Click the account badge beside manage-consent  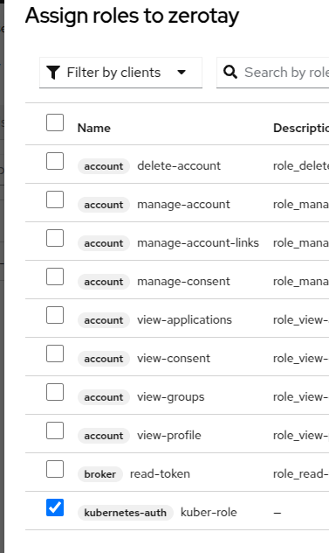[x=104, y=282]
